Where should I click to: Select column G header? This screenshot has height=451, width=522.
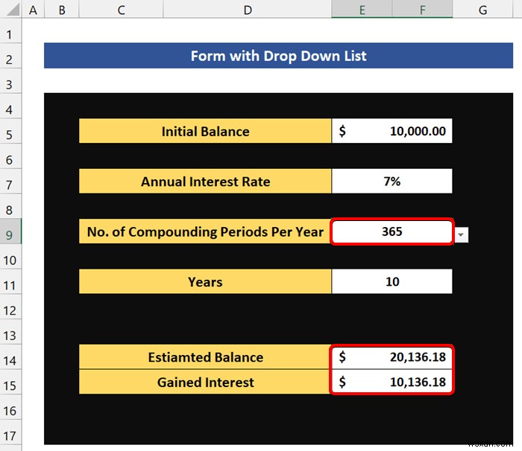[x=482, y=10]
